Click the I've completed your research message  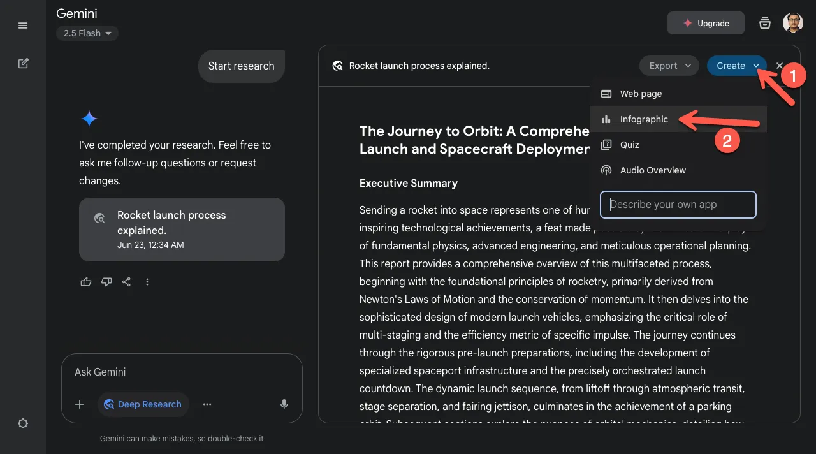175,163
